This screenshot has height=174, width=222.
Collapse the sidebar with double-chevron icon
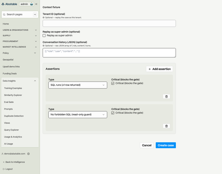(x=36, y=4)
